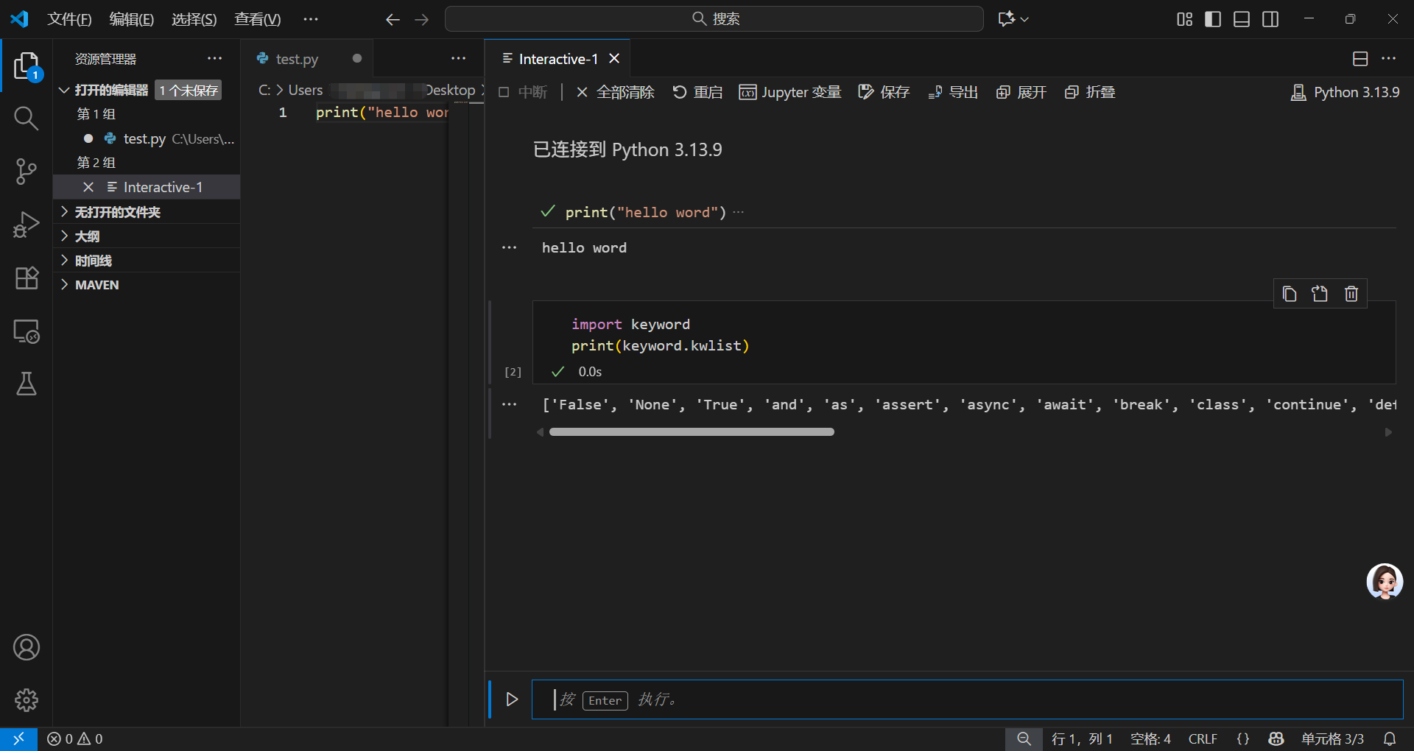Copy cell using the copy icon
The image size is (1414, 751).
1289,294
